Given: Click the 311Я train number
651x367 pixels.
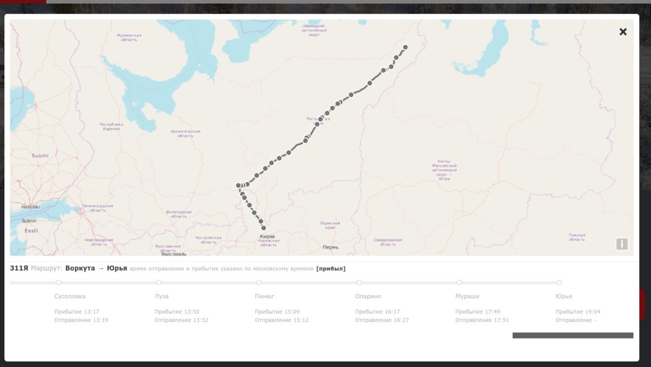Looking at the screenshot, I should point(19,268).
